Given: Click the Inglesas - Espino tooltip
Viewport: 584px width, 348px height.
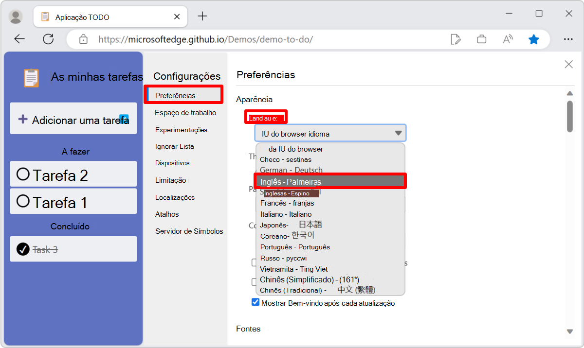Looking at the screenshot, I should [x=291, y=193].
